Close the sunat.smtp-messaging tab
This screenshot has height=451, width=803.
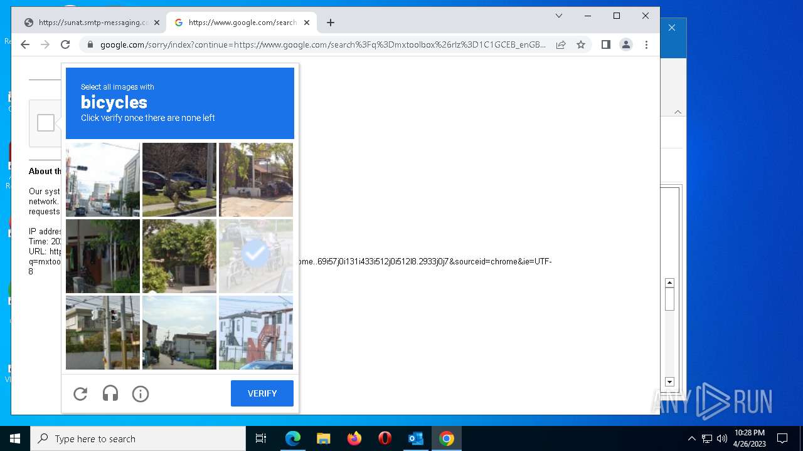157,23
